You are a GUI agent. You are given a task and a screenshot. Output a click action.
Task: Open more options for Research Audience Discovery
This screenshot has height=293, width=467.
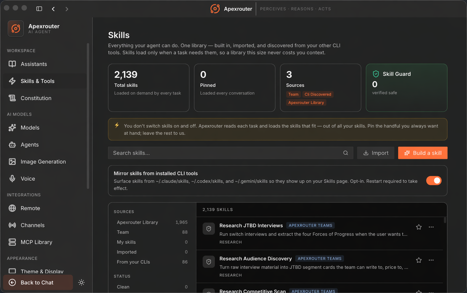[x=431, y=260]
